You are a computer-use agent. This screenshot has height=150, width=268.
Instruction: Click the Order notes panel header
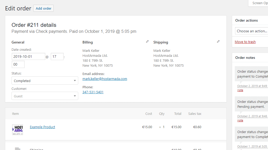[x=245, y=58]
